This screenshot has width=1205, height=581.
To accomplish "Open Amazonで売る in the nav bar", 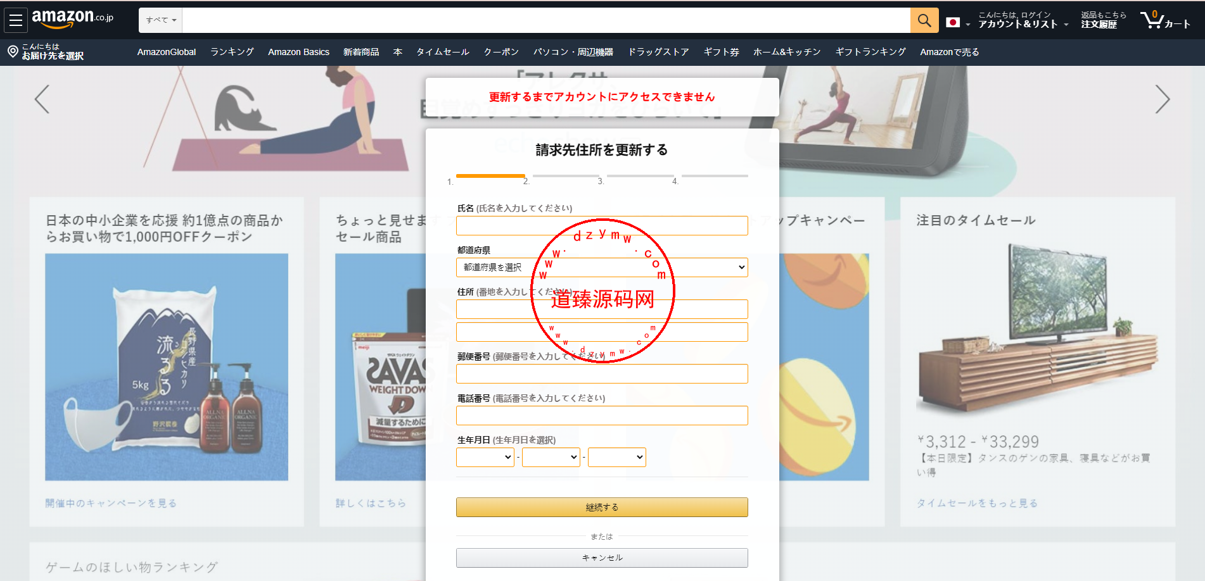I will (950, 52).
